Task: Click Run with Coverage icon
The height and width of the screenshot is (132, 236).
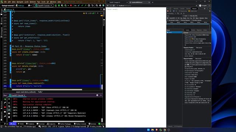Action: click(62, 5)
